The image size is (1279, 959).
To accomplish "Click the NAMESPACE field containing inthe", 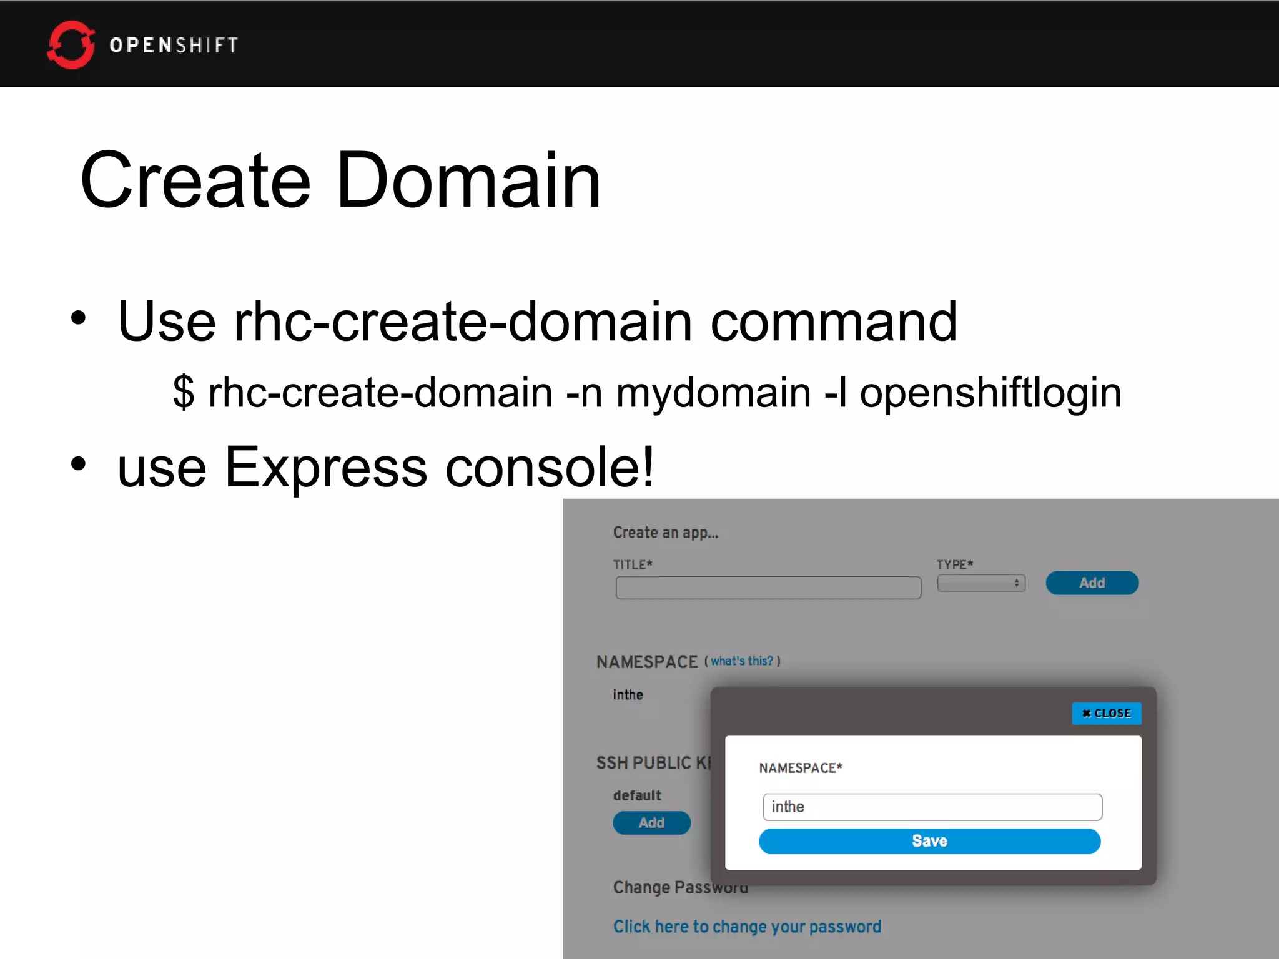I will tap(932, 807).
